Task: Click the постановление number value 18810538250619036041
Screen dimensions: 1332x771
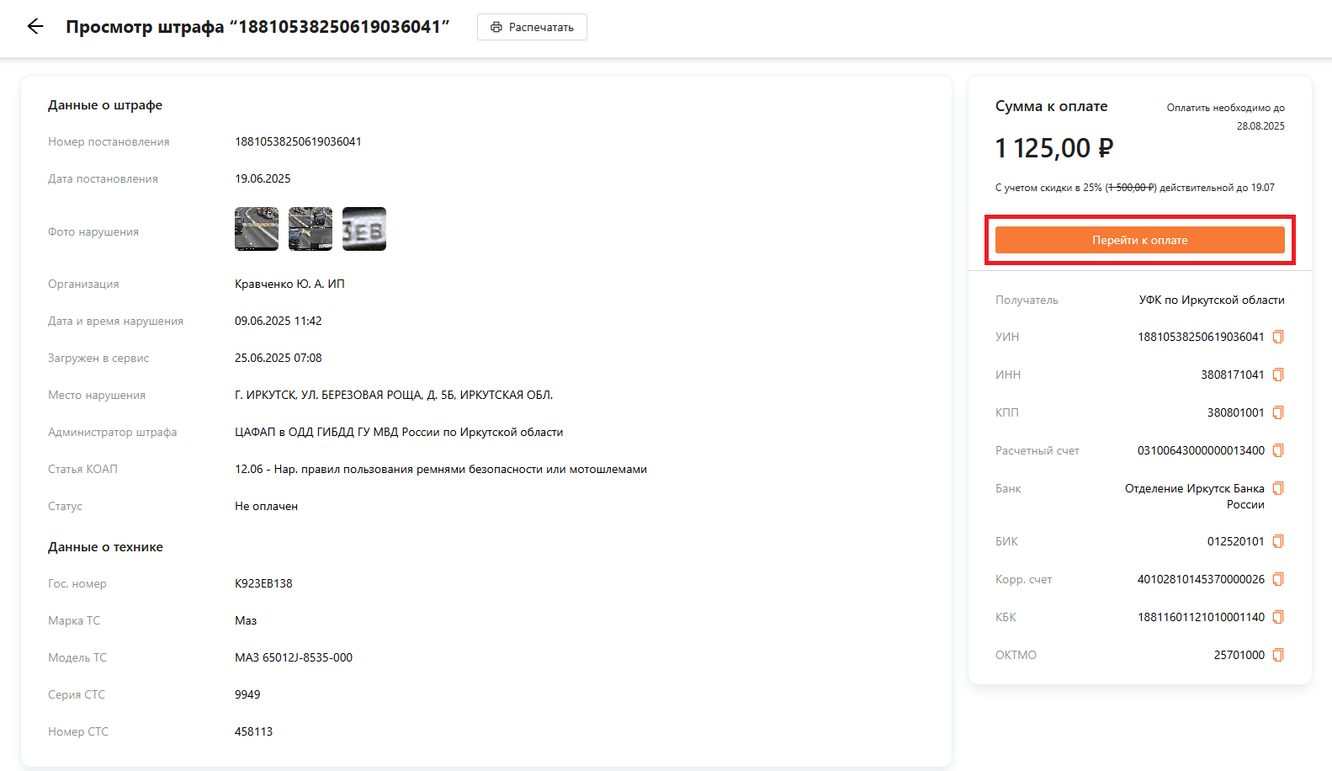Action: [x=298, y=141]
